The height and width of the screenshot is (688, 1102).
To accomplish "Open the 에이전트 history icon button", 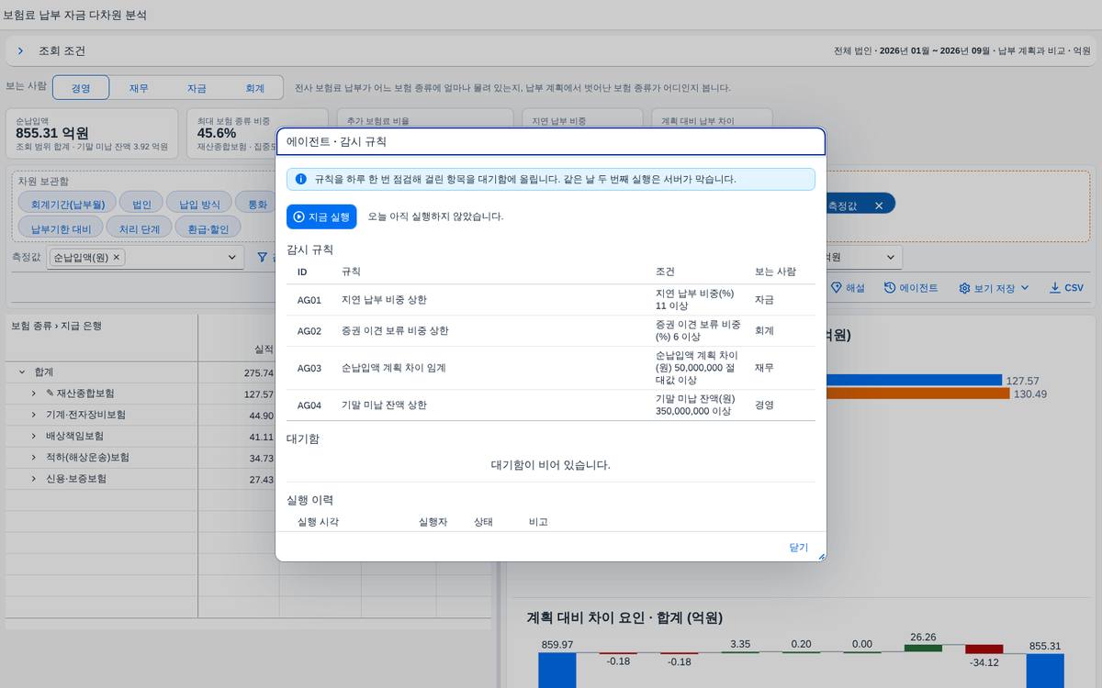I will [x=890, y=288].
